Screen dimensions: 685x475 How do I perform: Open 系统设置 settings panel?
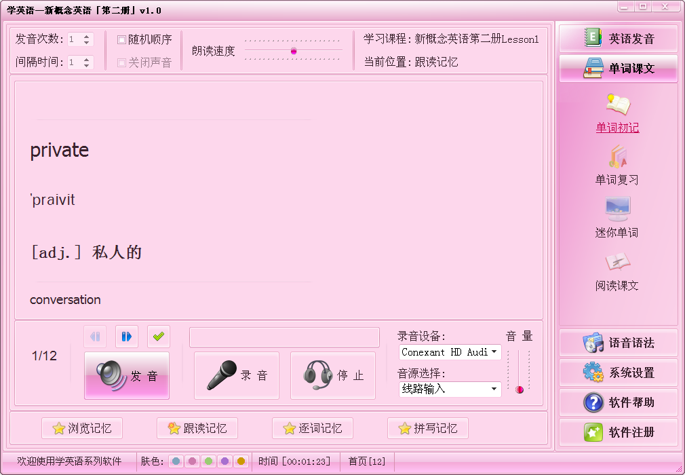point(618,373)
